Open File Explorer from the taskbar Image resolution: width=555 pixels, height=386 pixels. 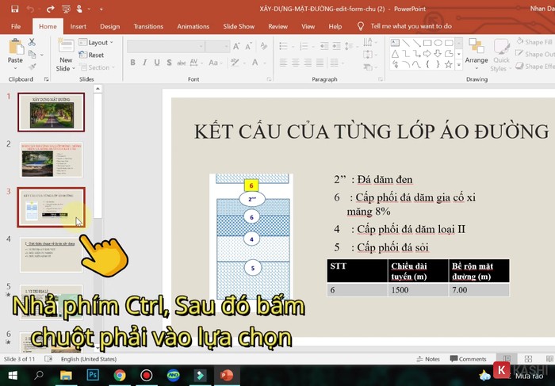point(66,375)
